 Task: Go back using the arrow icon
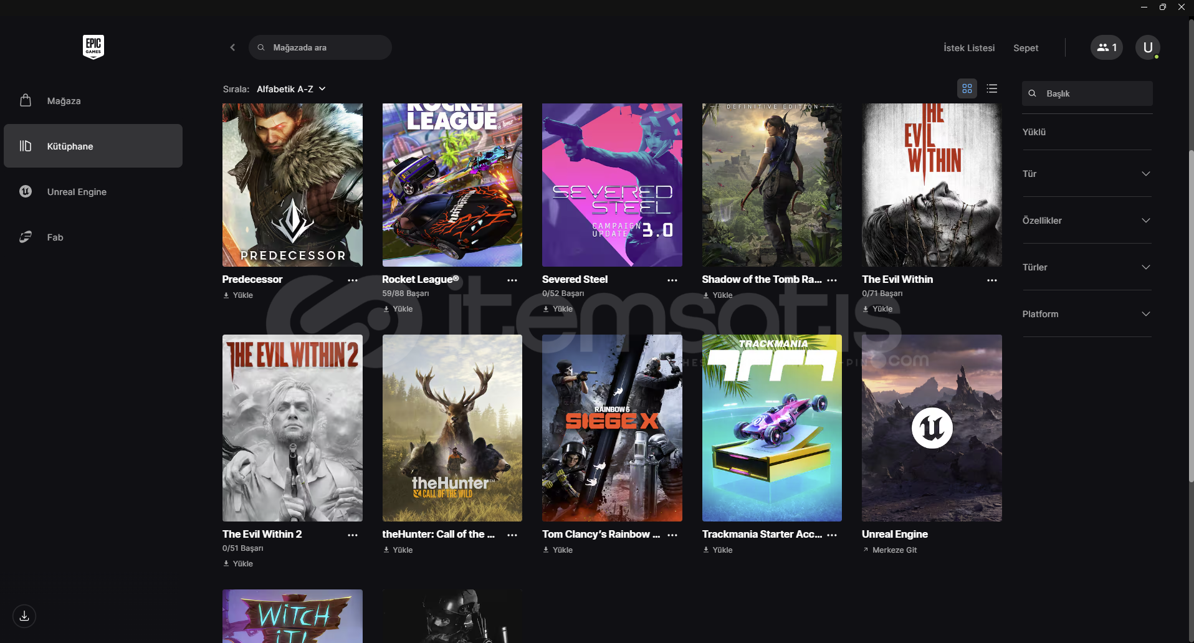232,47
